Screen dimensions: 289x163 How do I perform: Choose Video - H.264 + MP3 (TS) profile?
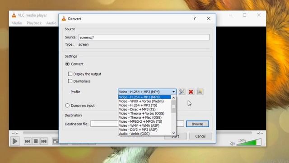point(144,105)
